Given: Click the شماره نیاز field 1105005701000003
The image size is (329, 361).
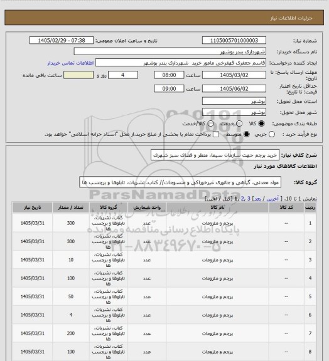Looking at the screenshot, I should (x=234, y=40).
